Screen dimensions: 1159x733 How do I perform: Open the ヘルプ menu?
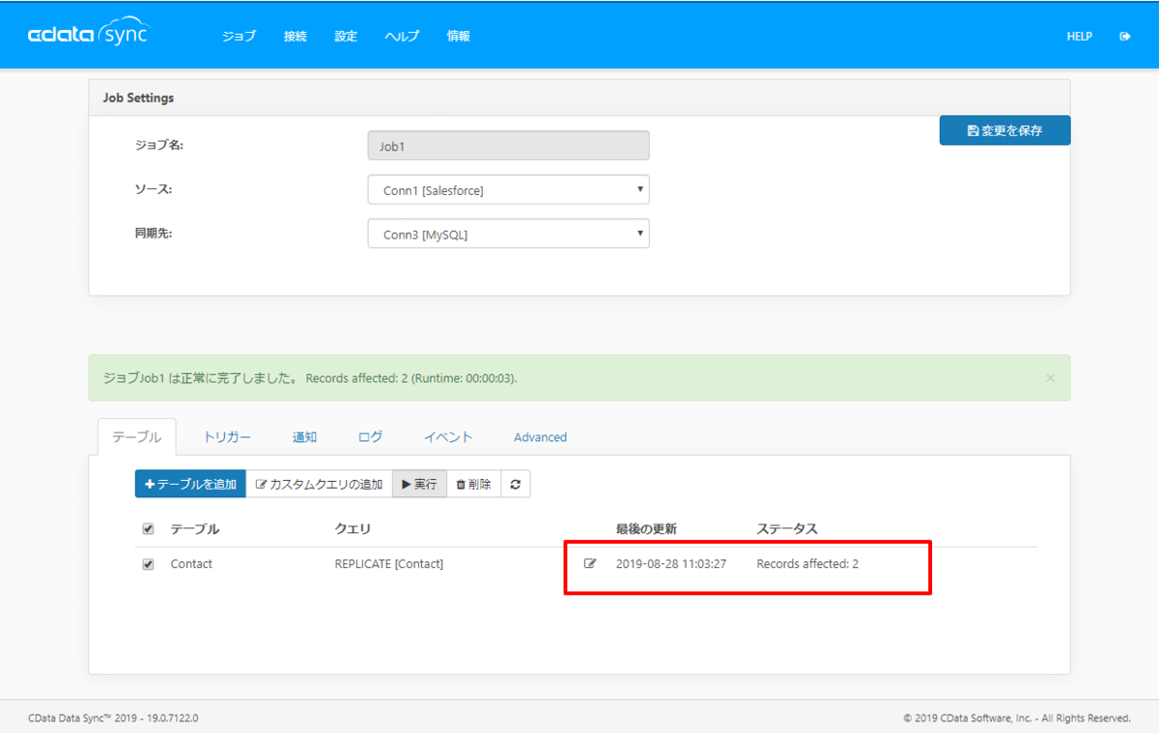pos(402,37)
